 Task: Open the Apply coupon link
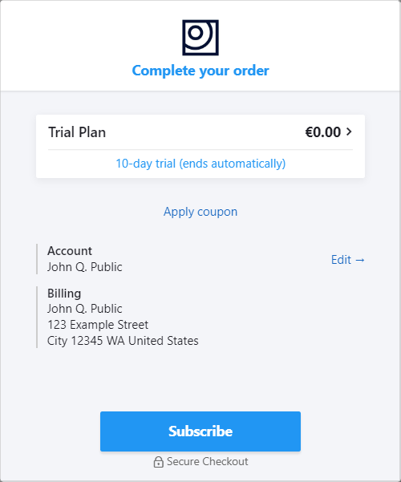200,212
